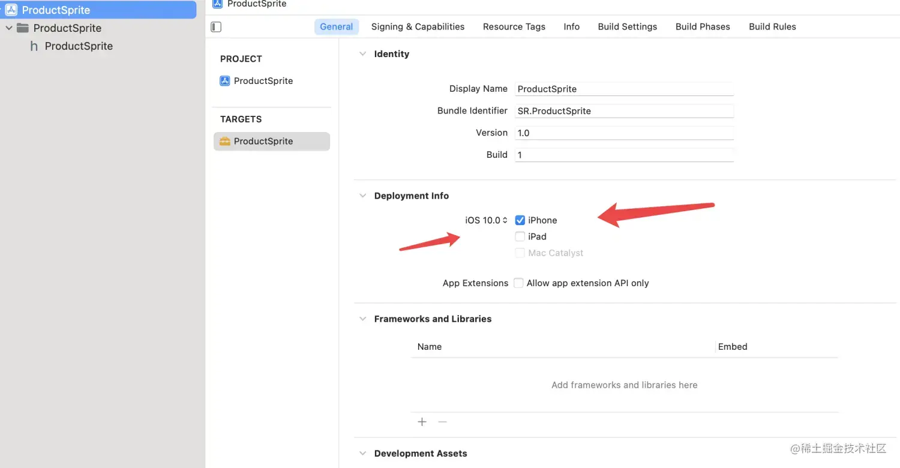Switch to the Info tab
Viewport: 900px width, 468px height.
pos(572,26)
